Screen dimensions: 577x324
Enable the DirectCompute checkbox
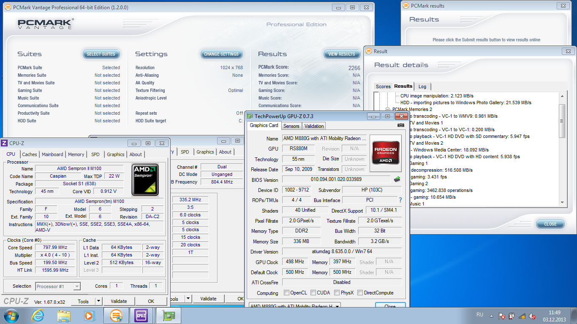tap(360, 293)
